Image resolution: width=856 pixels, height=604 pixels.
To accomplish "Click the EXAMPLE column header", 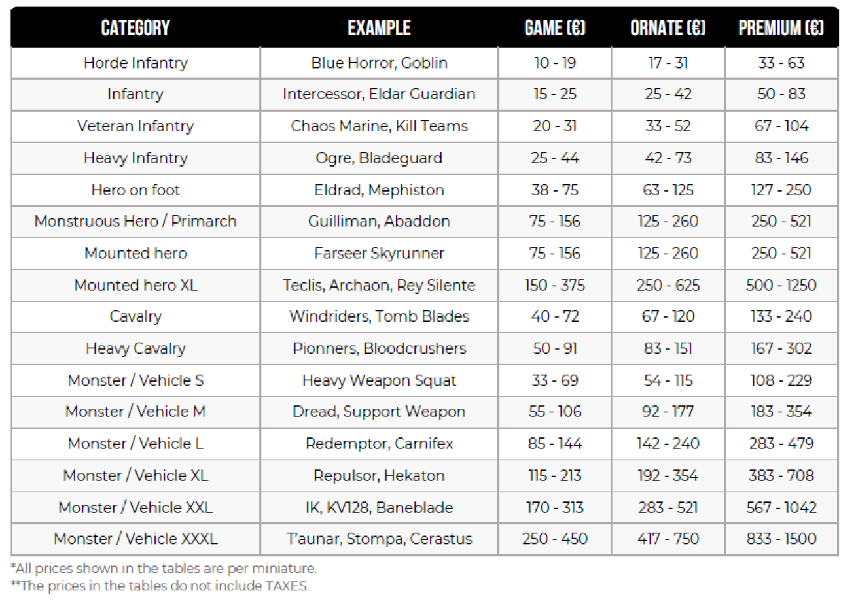I will 379,28.
